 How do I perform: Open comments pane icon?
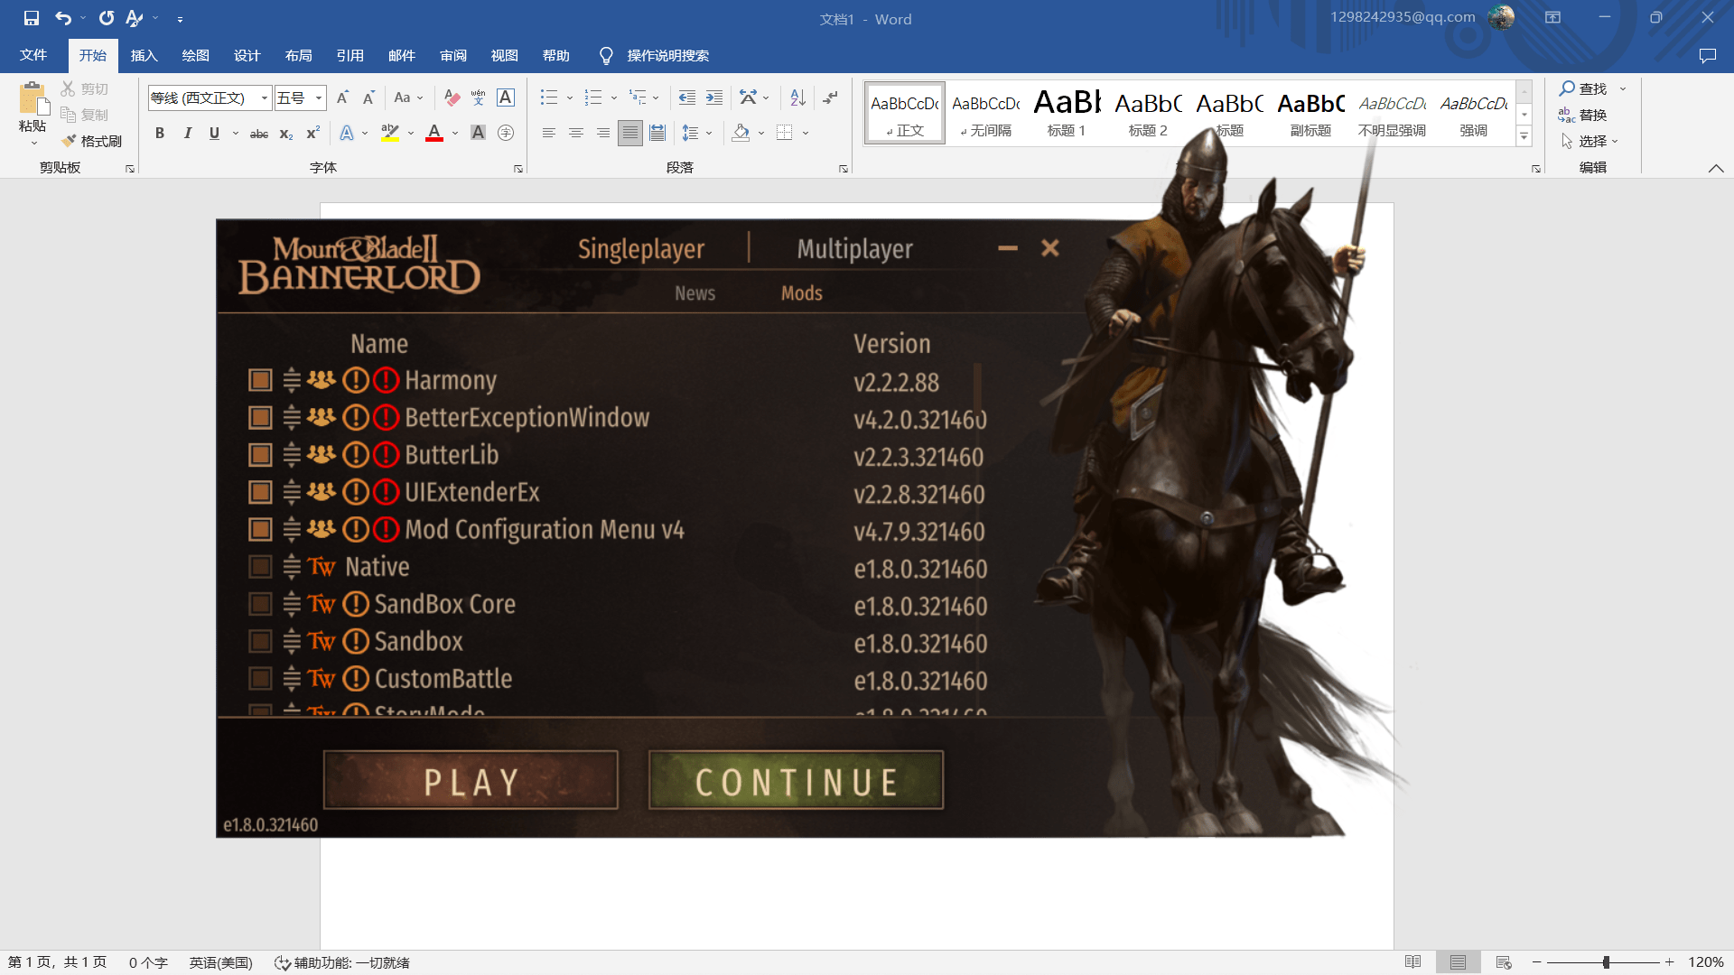1707,56
